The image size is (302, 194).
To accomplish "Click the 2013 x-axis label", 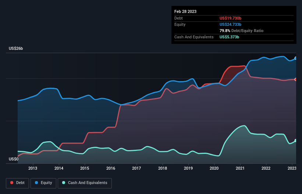I will point(33,168).
